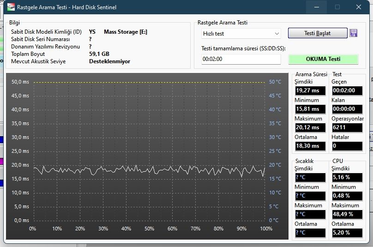Click the maximum seek time 20,12 ms
Viewport: 373px width, 247px height.
coord(310,127)
